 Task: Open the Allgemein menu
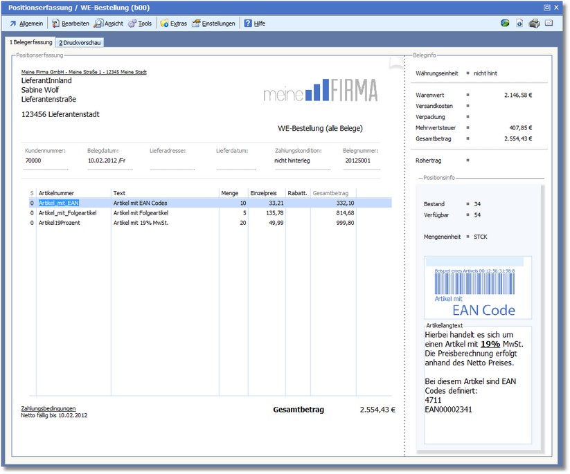(26, 24)
